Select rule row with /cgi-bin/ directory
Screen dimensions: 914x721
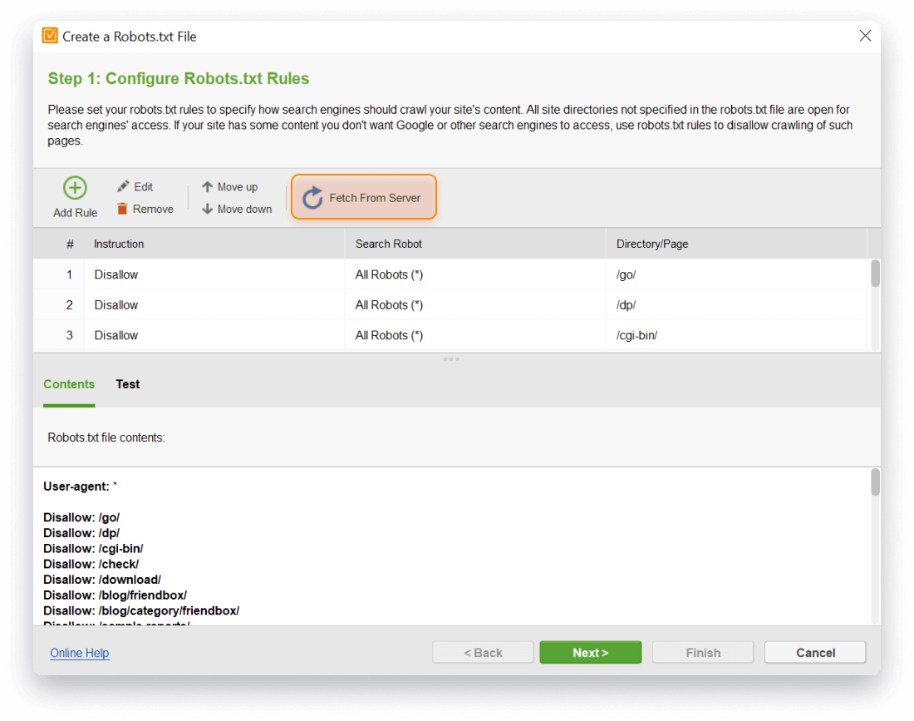(450, 335)
